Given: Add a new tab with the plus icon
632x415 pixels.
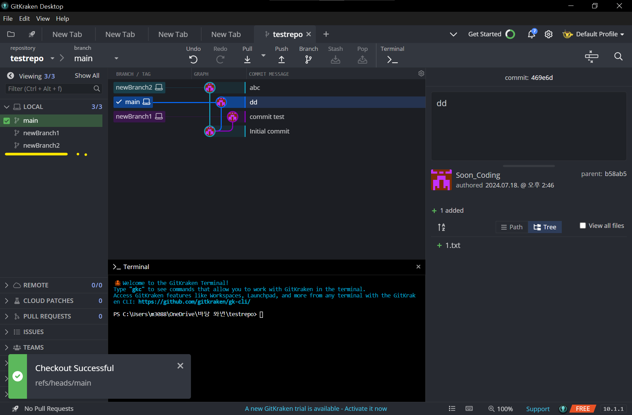Looking at the screenshot, I should click(x=326, y=34).
